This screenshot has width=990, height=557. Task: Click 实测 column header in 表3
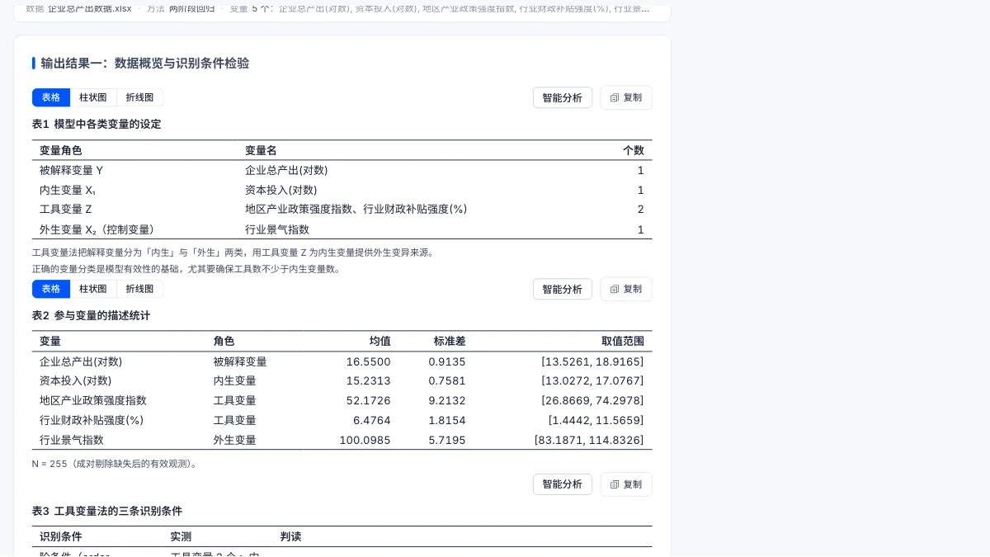[x=181, y=536]
